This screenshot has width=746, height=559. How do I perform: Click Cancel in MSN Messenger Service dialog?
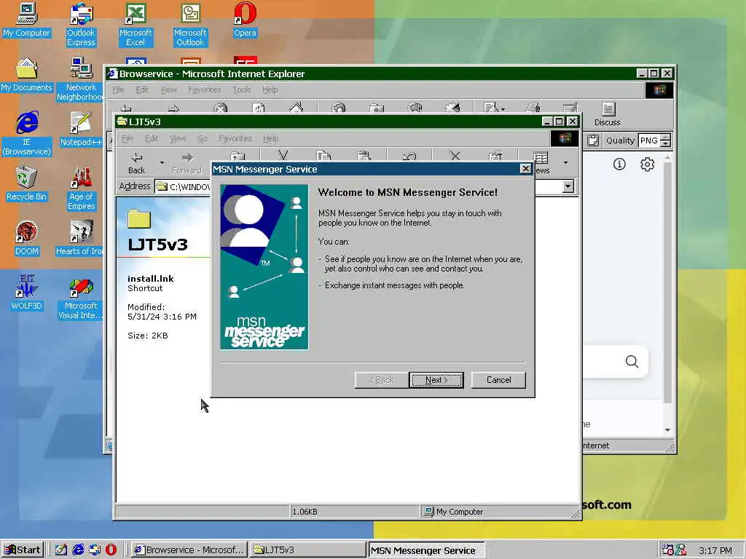[x=498, y=380]
